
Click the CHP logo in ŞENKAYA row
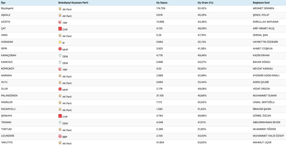click(x=60, y=116)
